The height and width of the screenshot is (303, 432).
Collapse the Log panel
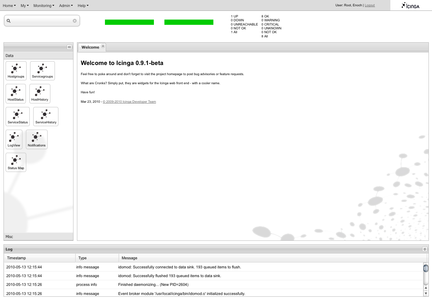pyautogui.click(x=425, y=249)
